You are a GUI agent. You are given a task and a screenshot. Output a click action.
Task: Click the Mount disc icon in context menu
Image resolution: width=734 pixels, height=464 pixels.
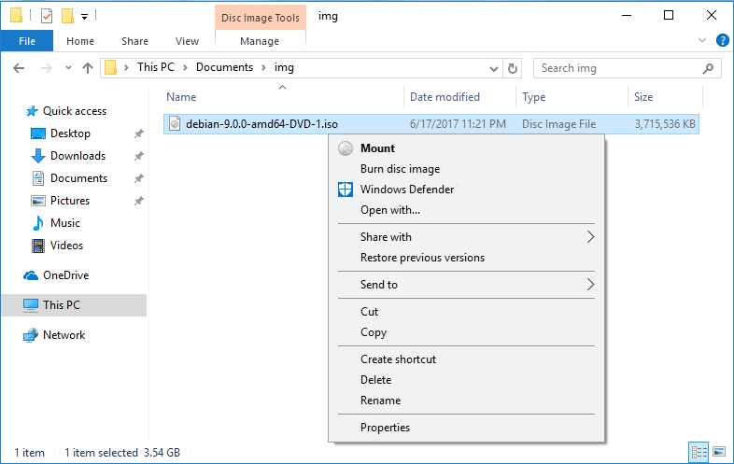[346, 148]
